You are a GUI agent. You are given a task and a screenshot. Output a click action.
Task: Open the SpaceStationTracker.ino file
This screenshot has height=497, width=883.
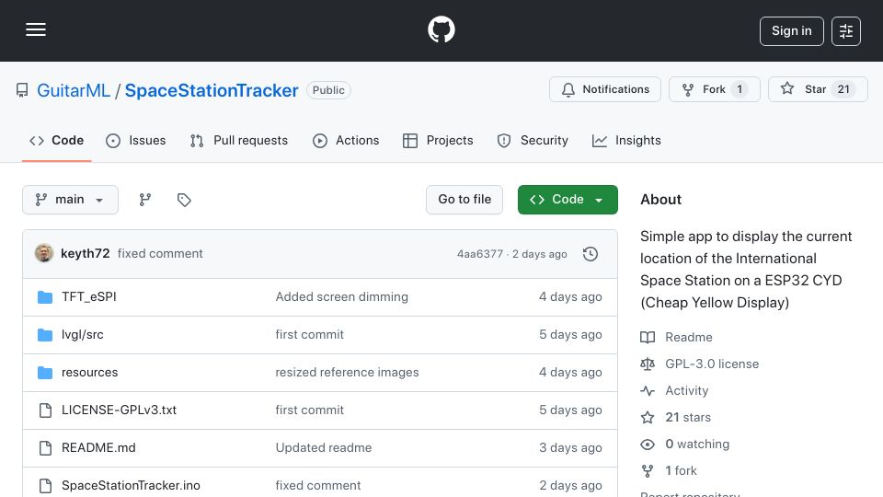click(x=131, y=486)
